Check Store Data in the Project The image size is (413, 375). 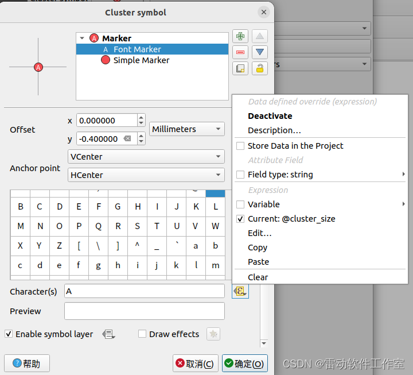tap(240, 146)
